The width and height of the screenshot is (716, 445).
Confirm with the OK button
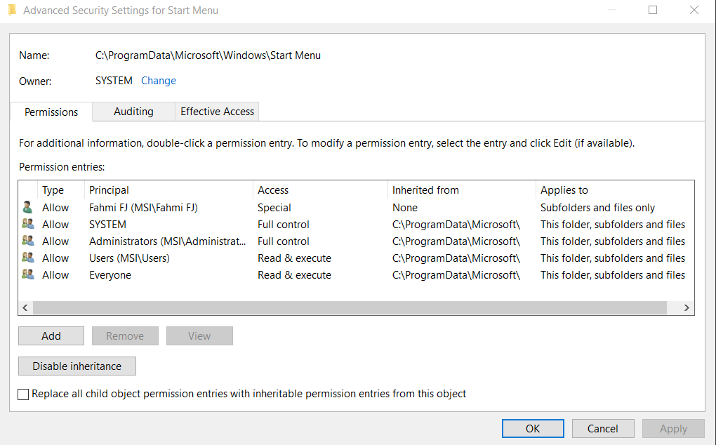(533, 429)
